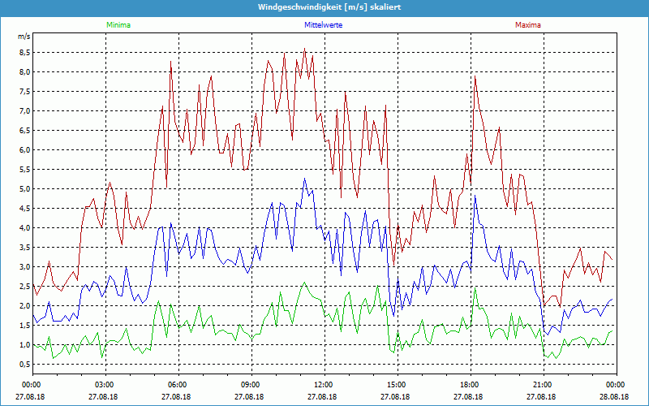Screen dimensions: 649x406
Task: Click the chart title Windgeschwindigkeit [m/s] skaliert
Action: coord(329,7)
